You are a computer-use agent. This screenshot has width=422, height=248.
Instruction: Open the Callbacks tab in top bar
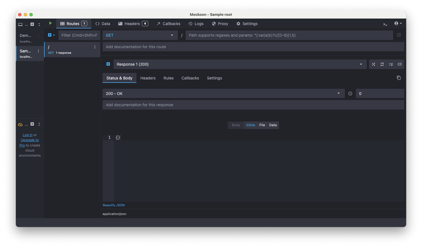click(x=168, y=24)
